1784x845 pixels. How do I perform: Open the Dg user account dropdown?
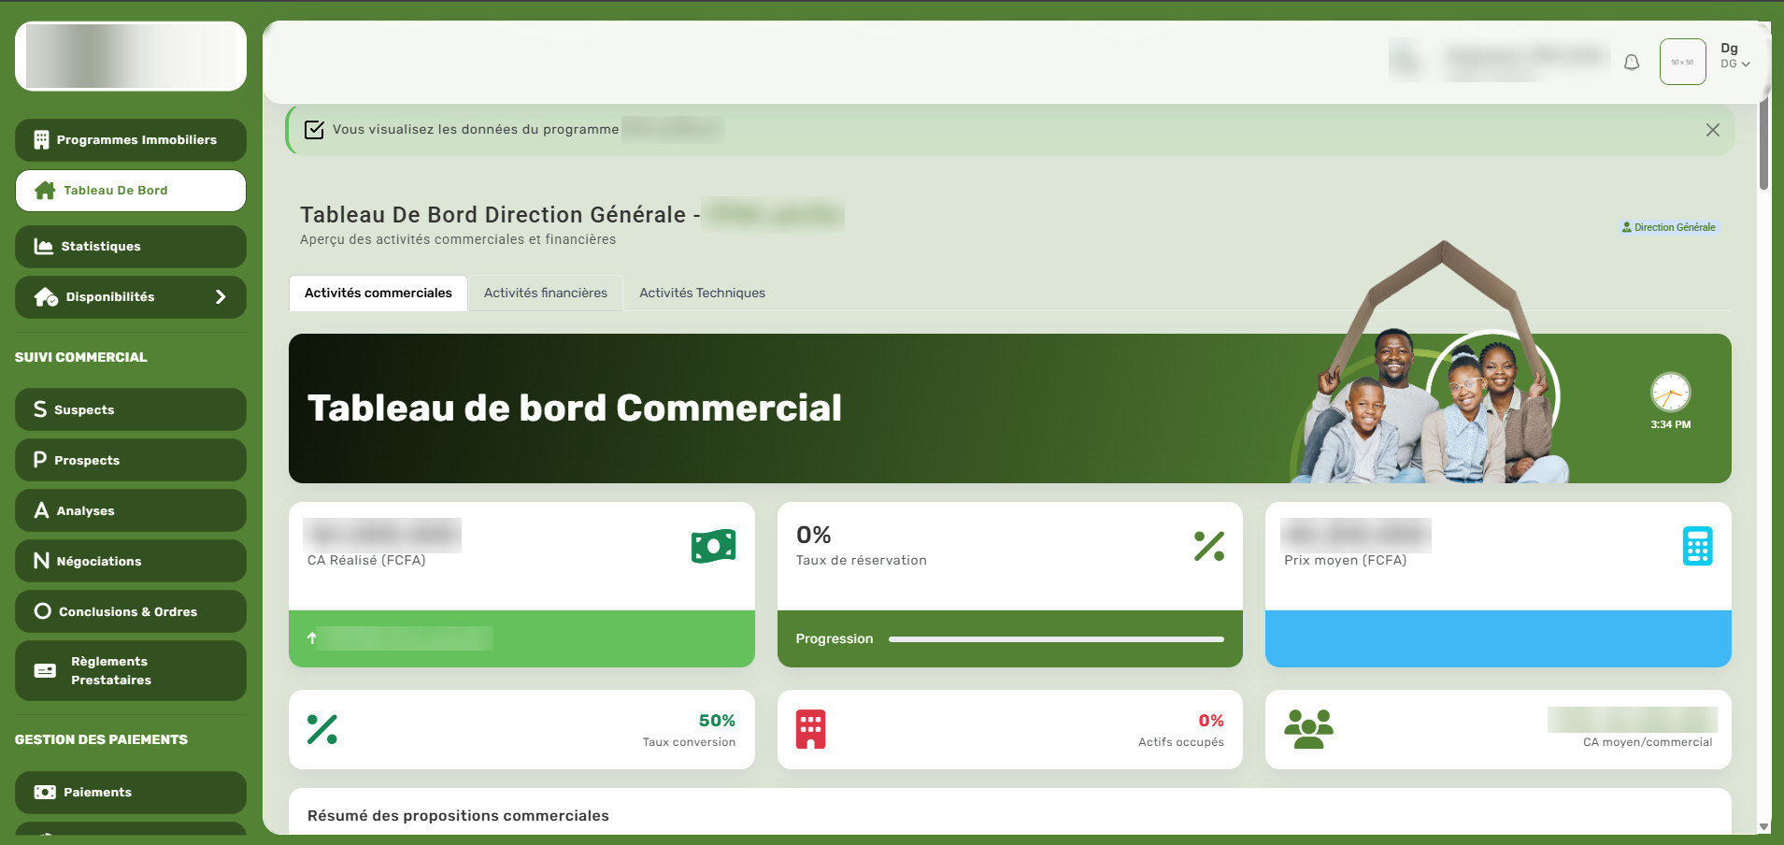(1734, 56)
